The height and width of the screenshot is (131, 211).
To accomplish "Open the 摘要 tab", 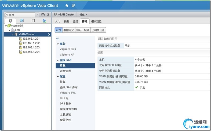I will (x=67, y=21).
